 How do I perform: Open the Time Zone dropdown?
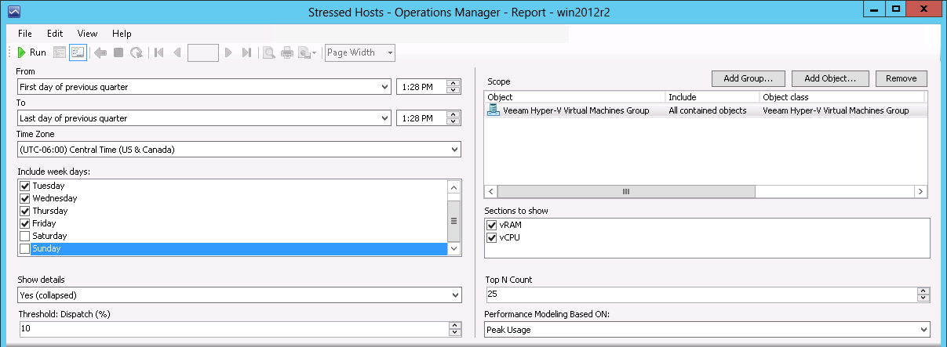[x=455, y=150]
